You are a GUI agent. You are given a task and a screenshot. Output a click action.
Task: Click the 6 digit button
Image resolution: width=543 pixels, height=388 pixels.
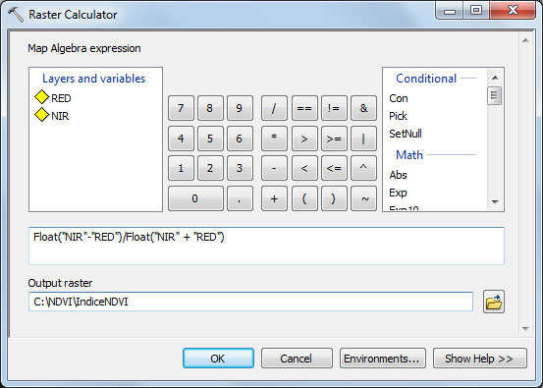click(240, 139)
